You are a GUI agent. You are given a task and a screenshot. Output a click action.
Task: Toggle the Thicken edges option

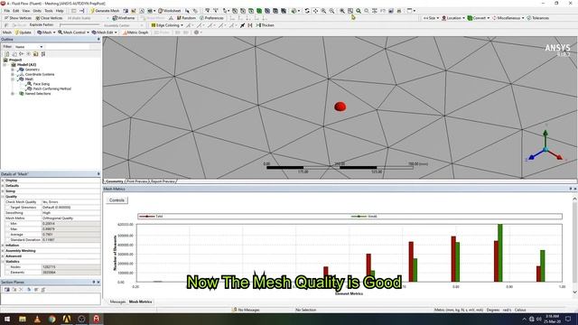265,25
